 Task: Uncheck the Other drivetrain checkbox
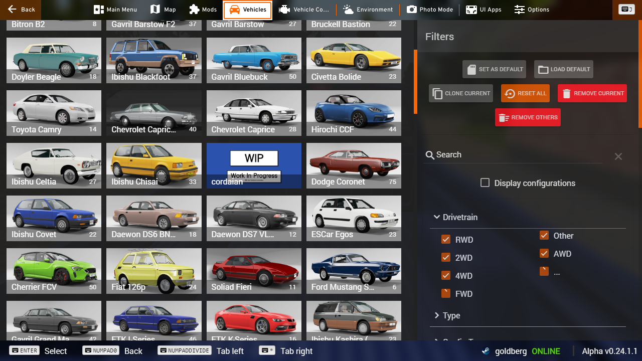544,236
